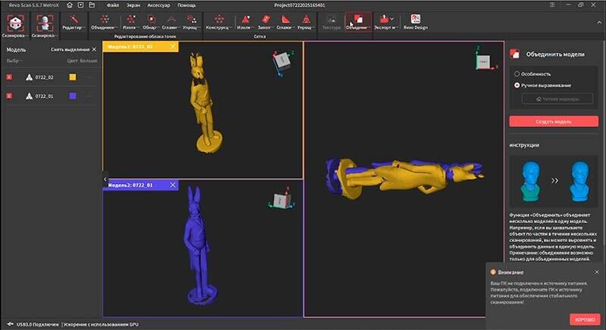
Task: Open the Экспорт dropdown arrow
Action: point(392,18)
